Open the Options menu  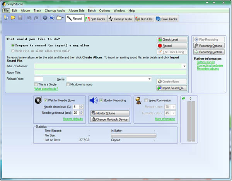tap(104, 11)
